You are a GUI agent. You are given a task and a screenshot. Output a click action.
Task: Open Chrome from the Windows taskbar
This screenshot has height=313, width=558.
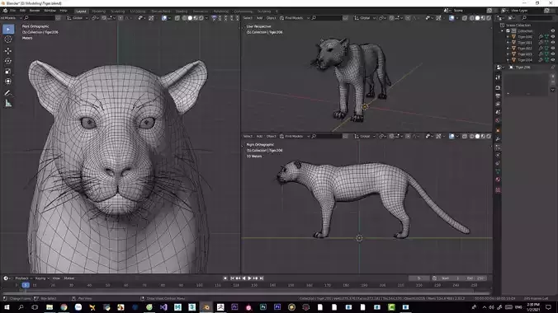64,307
